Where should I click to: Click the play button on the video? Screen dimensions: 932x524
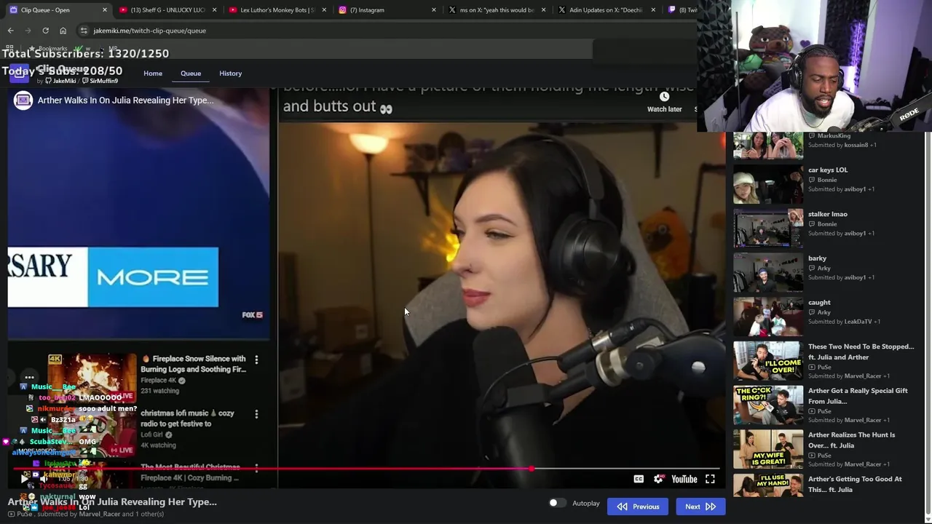tap(25, 479)
